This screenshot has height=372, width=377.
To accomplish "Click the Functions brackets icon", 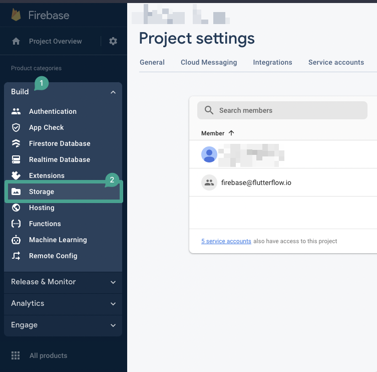I will (16, 224).
